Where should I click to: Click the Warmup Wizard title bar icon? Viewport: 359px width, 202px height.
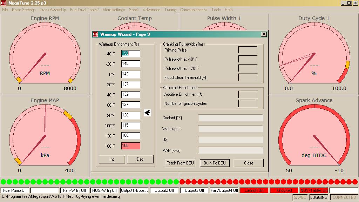click(95, 34)
